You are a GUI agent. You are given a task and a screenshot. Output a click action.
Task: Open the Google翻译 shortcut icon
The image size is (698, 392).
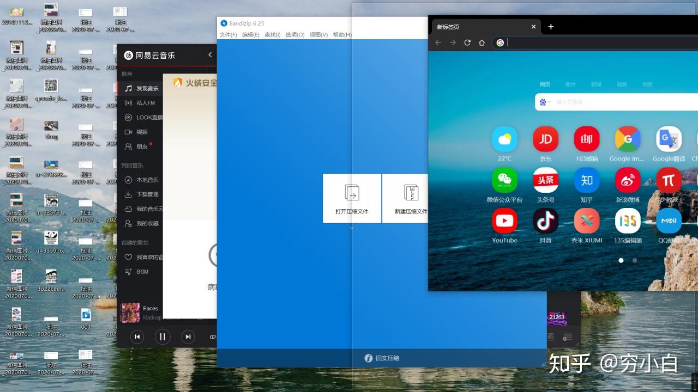pos(669,139)
